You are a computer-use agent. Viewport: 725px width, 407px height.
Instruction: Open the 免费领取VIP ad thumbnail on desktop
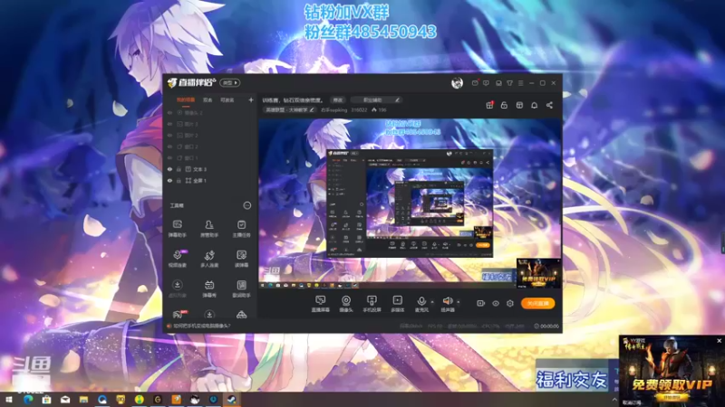[x=672, y=372]
